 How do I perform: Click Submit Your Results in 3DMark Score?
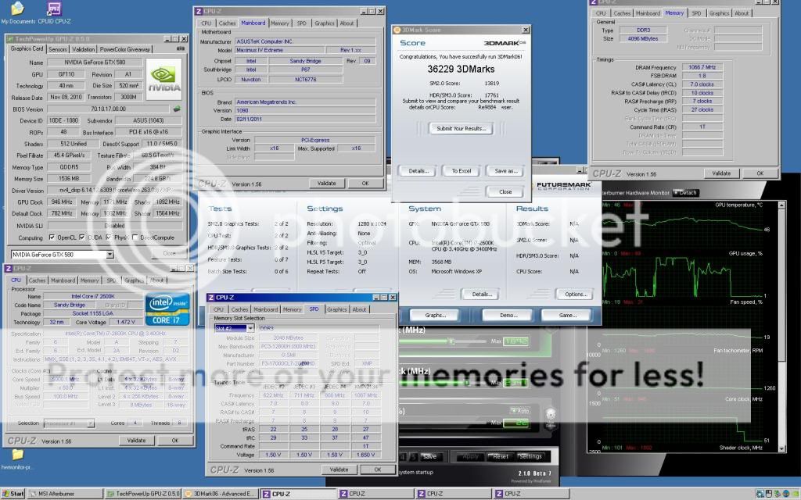[x=460, y=128]
